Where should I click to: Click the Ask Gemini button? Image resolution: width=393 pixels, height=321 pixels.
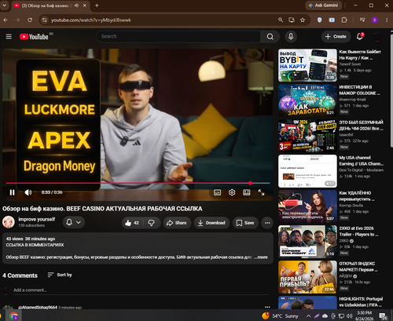(x=323, y=5)
